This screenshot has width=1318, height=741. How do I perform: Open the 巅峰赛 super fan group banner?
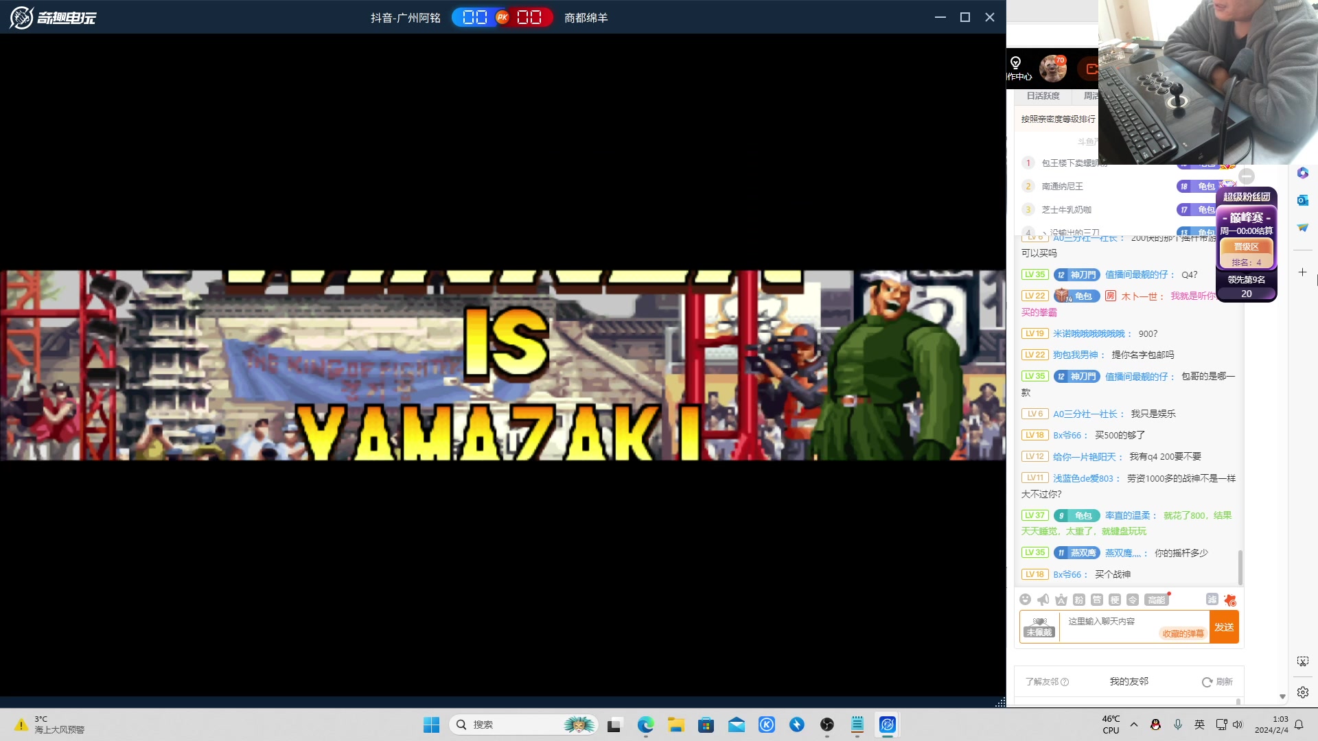pyautogui.click(x=1247, y=217)
